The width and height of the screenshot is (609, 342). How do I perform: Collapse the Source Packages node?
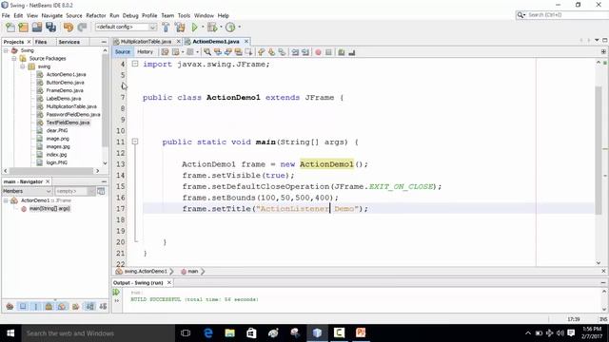coord(14,59)
